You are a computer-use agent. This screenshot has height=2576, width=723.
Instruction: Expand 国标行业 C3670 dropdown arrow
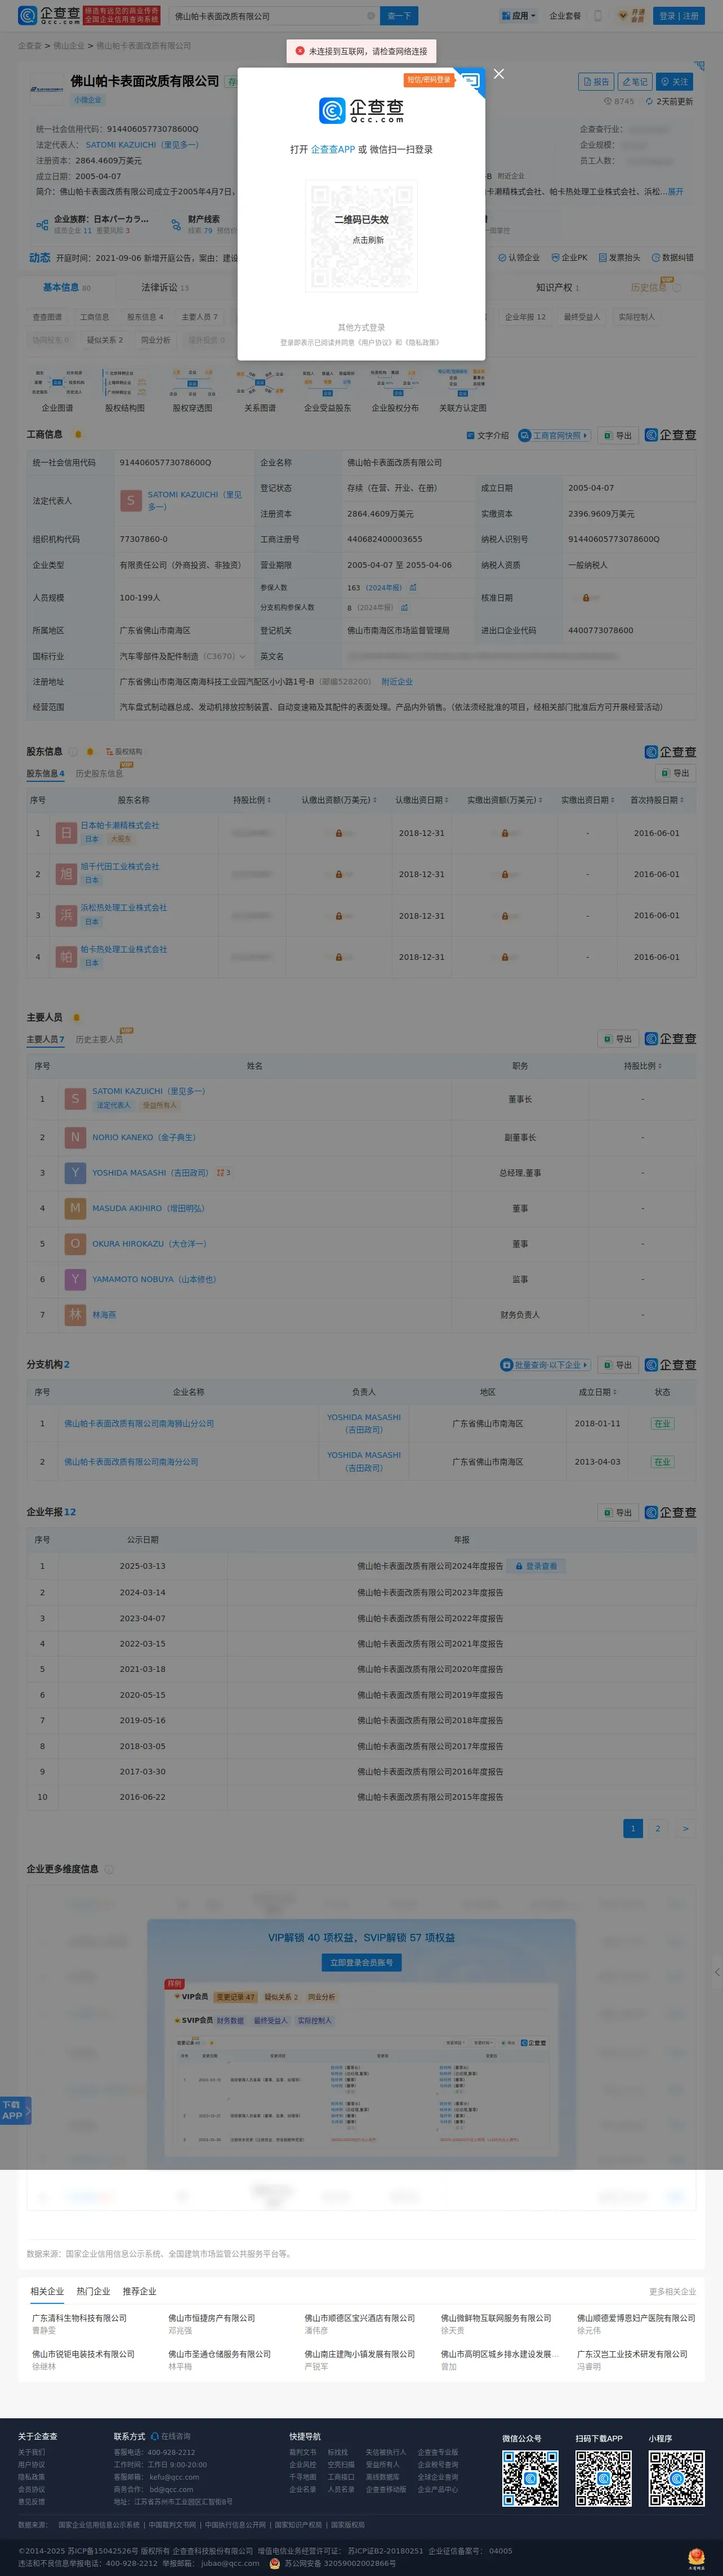(x=242, y=657)
